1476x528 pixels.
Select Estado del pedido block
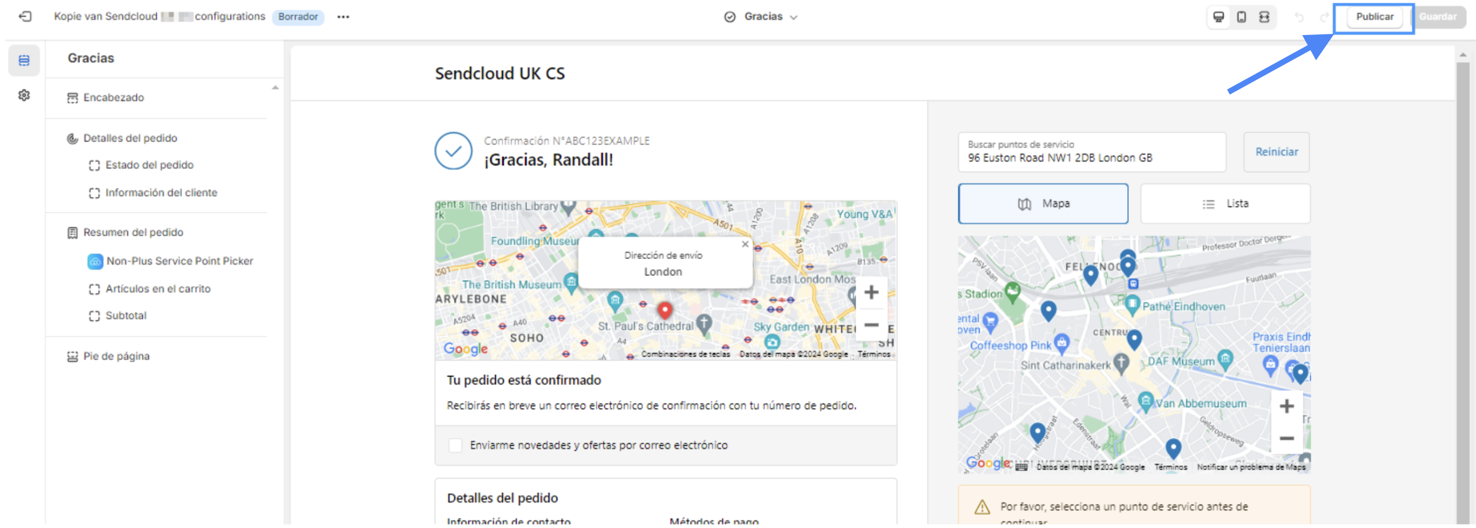(149, 165)
